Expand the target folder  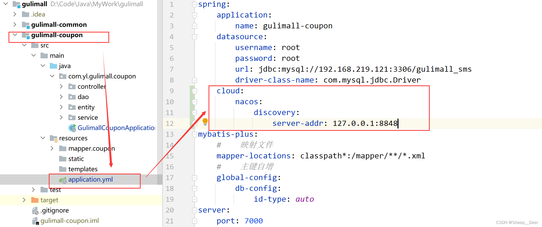[x=24, y=200]
